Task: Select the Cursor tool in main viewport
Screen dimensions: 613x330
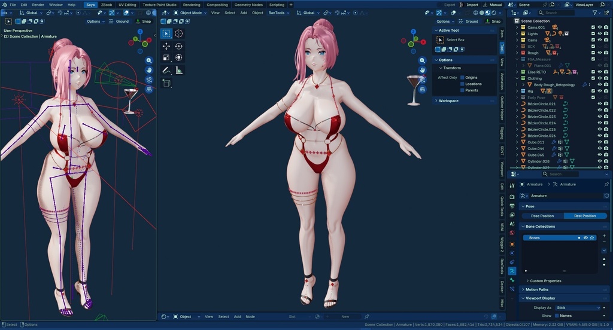Action: 178,33
